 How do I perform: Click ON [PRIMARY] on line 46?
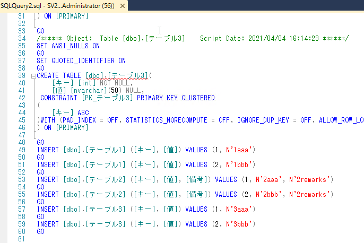click(x=66, y=127)
